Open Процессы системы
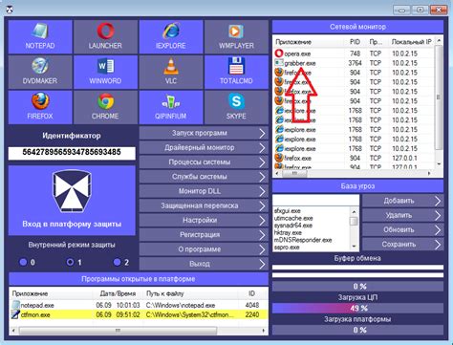The image size is (453, 345). pyautogui.click(x=204, y=162)
